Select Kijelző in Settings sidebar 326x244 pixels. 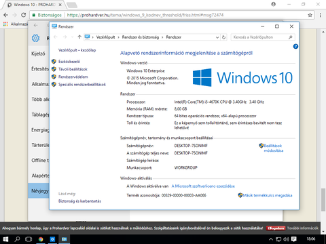tap(38, 54)
